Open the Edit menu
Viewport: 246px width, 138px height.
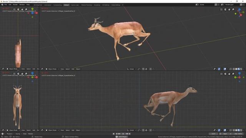(10, 5)
